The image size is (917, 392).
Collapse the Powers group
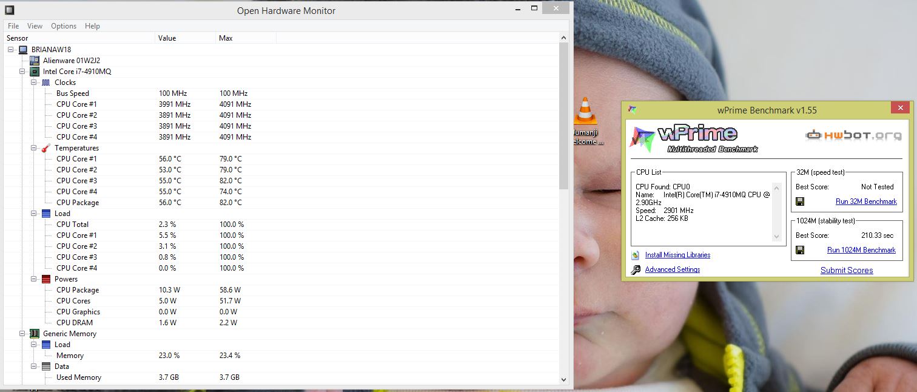[34, 279]
